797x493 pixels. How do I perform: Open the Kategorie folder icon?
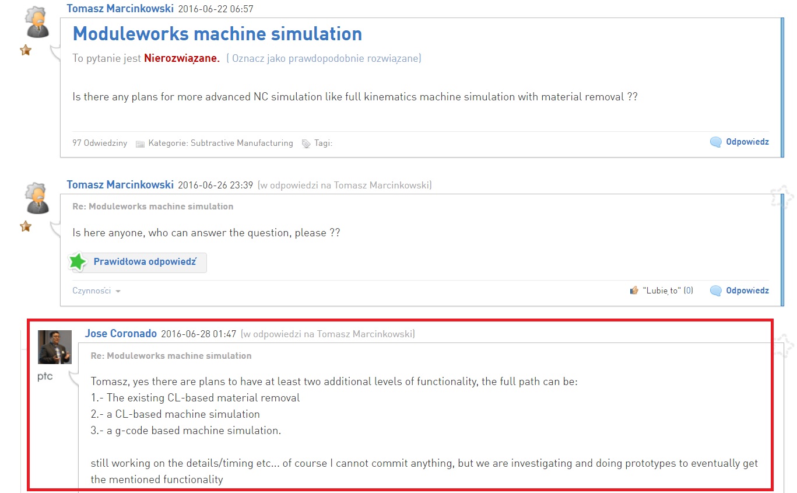click(140, 143)
